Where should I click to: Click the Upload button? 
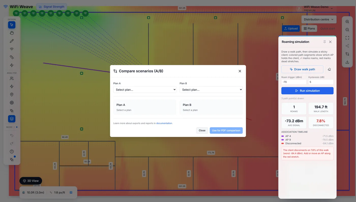[x=291, y=29]
